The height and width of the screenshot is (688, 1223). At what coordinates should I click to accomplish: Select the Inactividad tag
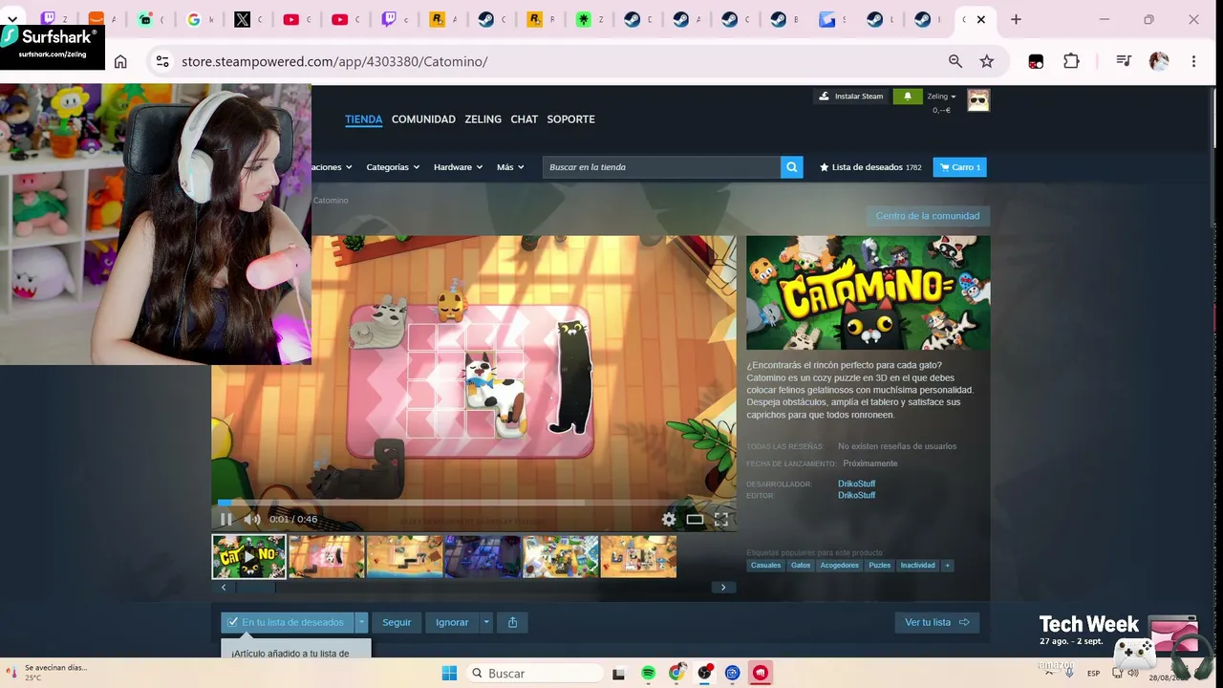[918, 566]
